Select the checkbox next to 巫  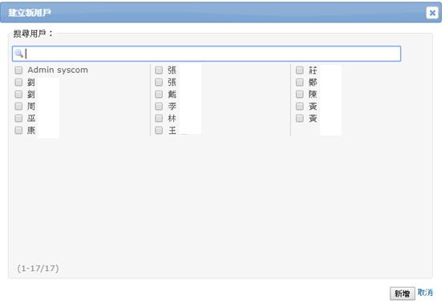[x=18, y=119]
